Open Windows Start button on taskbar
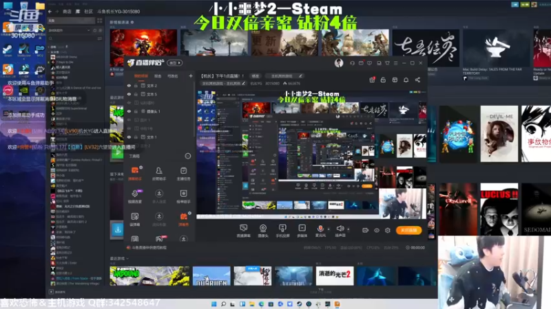Image resolution: width=551 pixels, height=309 pixels. 214,304
